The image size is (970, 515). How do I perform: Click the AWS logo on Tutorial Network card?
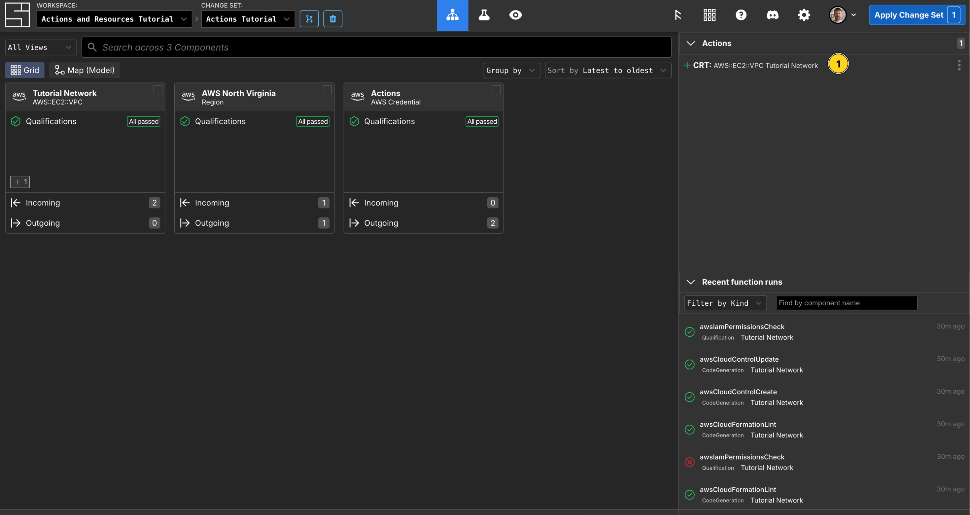pyautogui.click(x=19, y=96)
